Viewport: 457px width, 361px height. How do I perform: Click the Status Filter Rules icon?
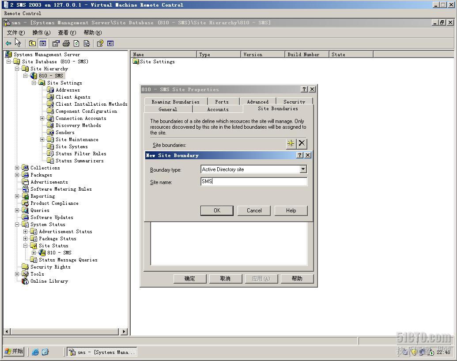point(50,154)
